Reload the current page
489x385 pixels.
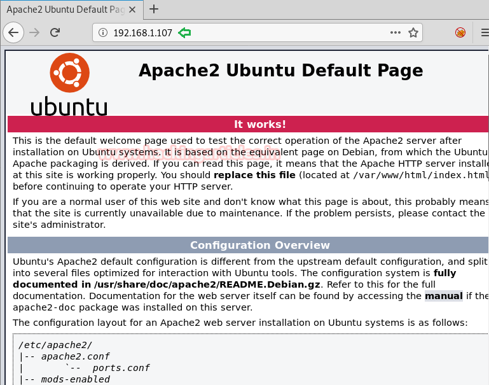[55, 32]
